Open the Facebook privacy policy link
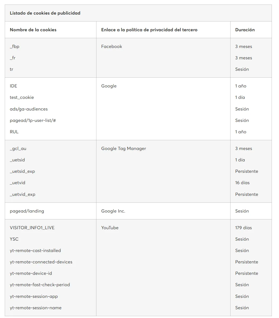This screenshot has width=279, height=318. click(x=112, y=46)
